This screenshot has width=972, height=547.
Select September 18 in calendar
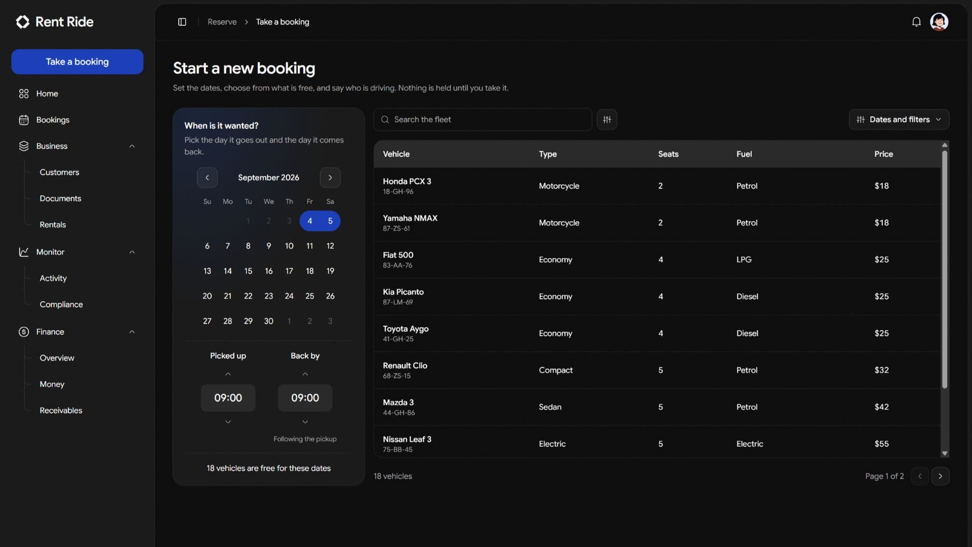coord(309,271)
